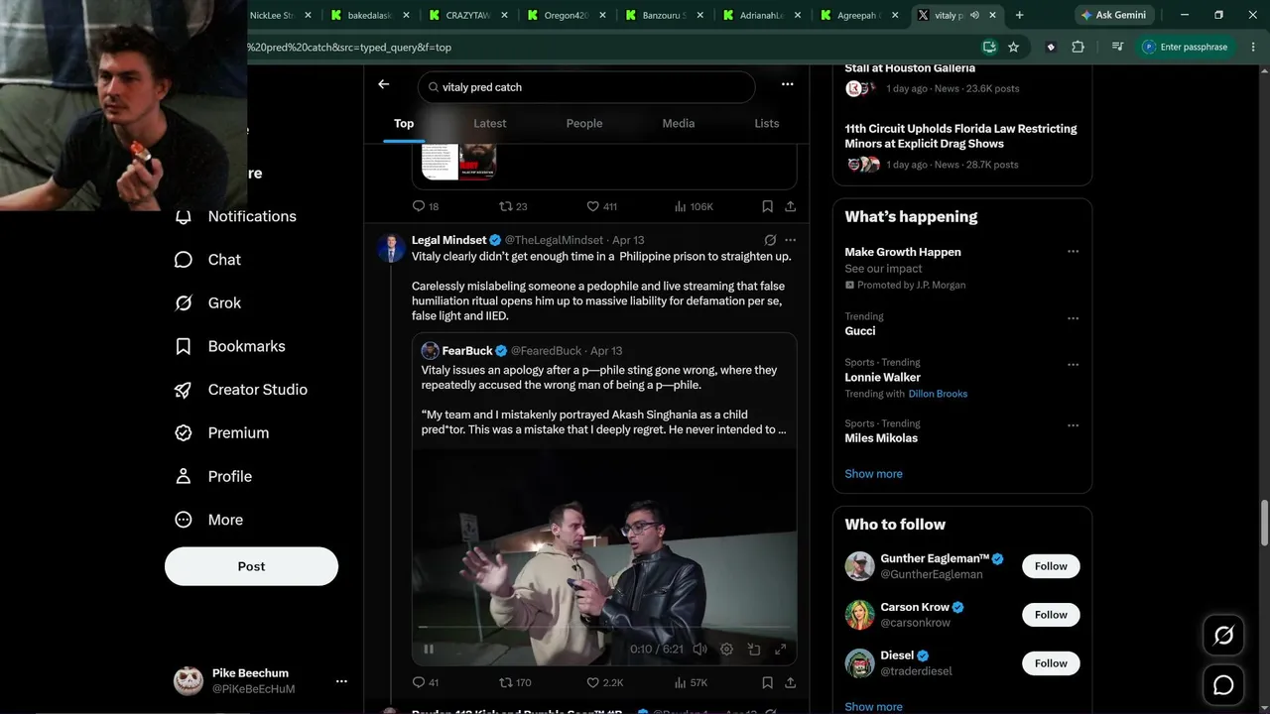Expand the More sidebar menu
Viewport: 1270px width, 714px height.
pos(210,520)
